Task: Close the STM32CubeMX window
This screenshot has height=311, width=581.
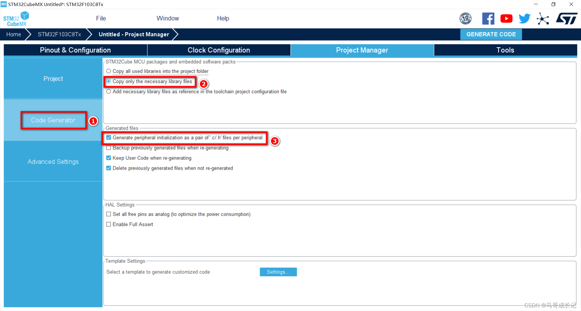Action: (571, 4)
